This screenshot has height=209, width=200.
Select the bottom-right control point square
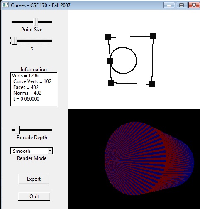pyautogui.click(x=152, y=84)
